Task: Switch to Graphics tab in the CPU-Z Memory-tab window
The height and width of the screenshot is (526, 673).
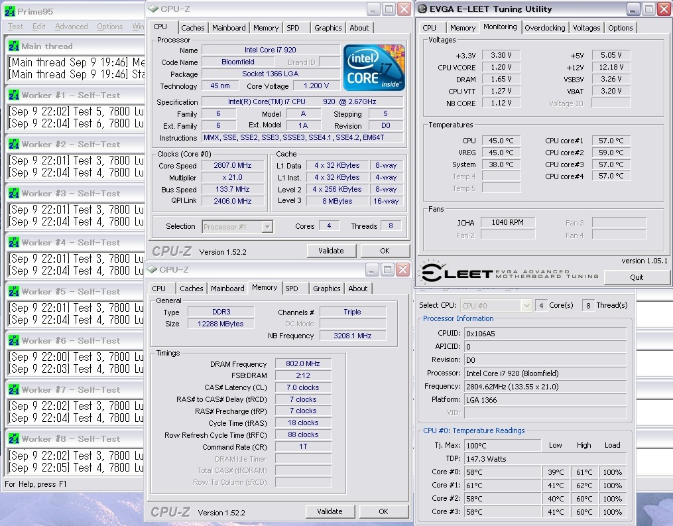Action: [327, 289]
